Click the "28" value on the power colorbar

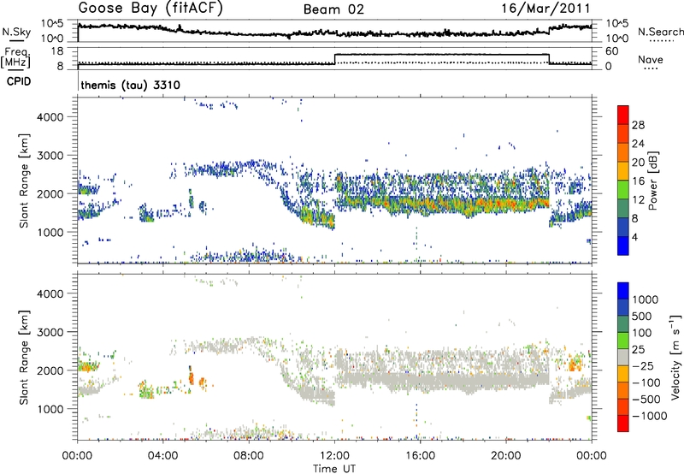(638, 125)
